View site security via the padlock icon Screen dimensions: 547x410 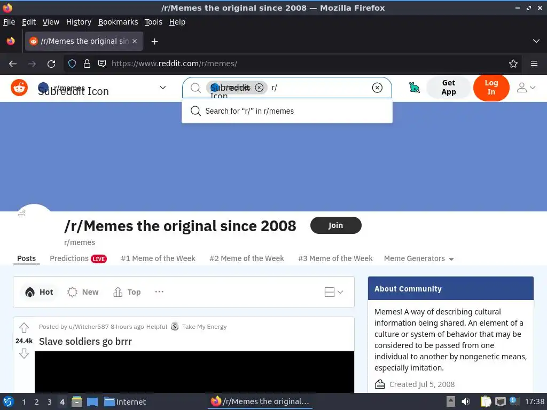[x=87, y=64]
